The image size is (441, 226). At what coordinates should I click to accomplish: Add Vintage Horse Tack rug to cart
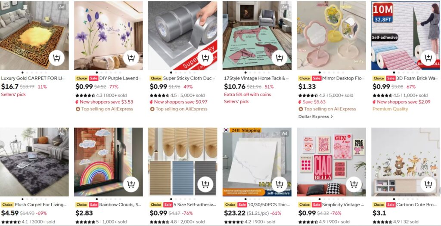pos(279,58)
